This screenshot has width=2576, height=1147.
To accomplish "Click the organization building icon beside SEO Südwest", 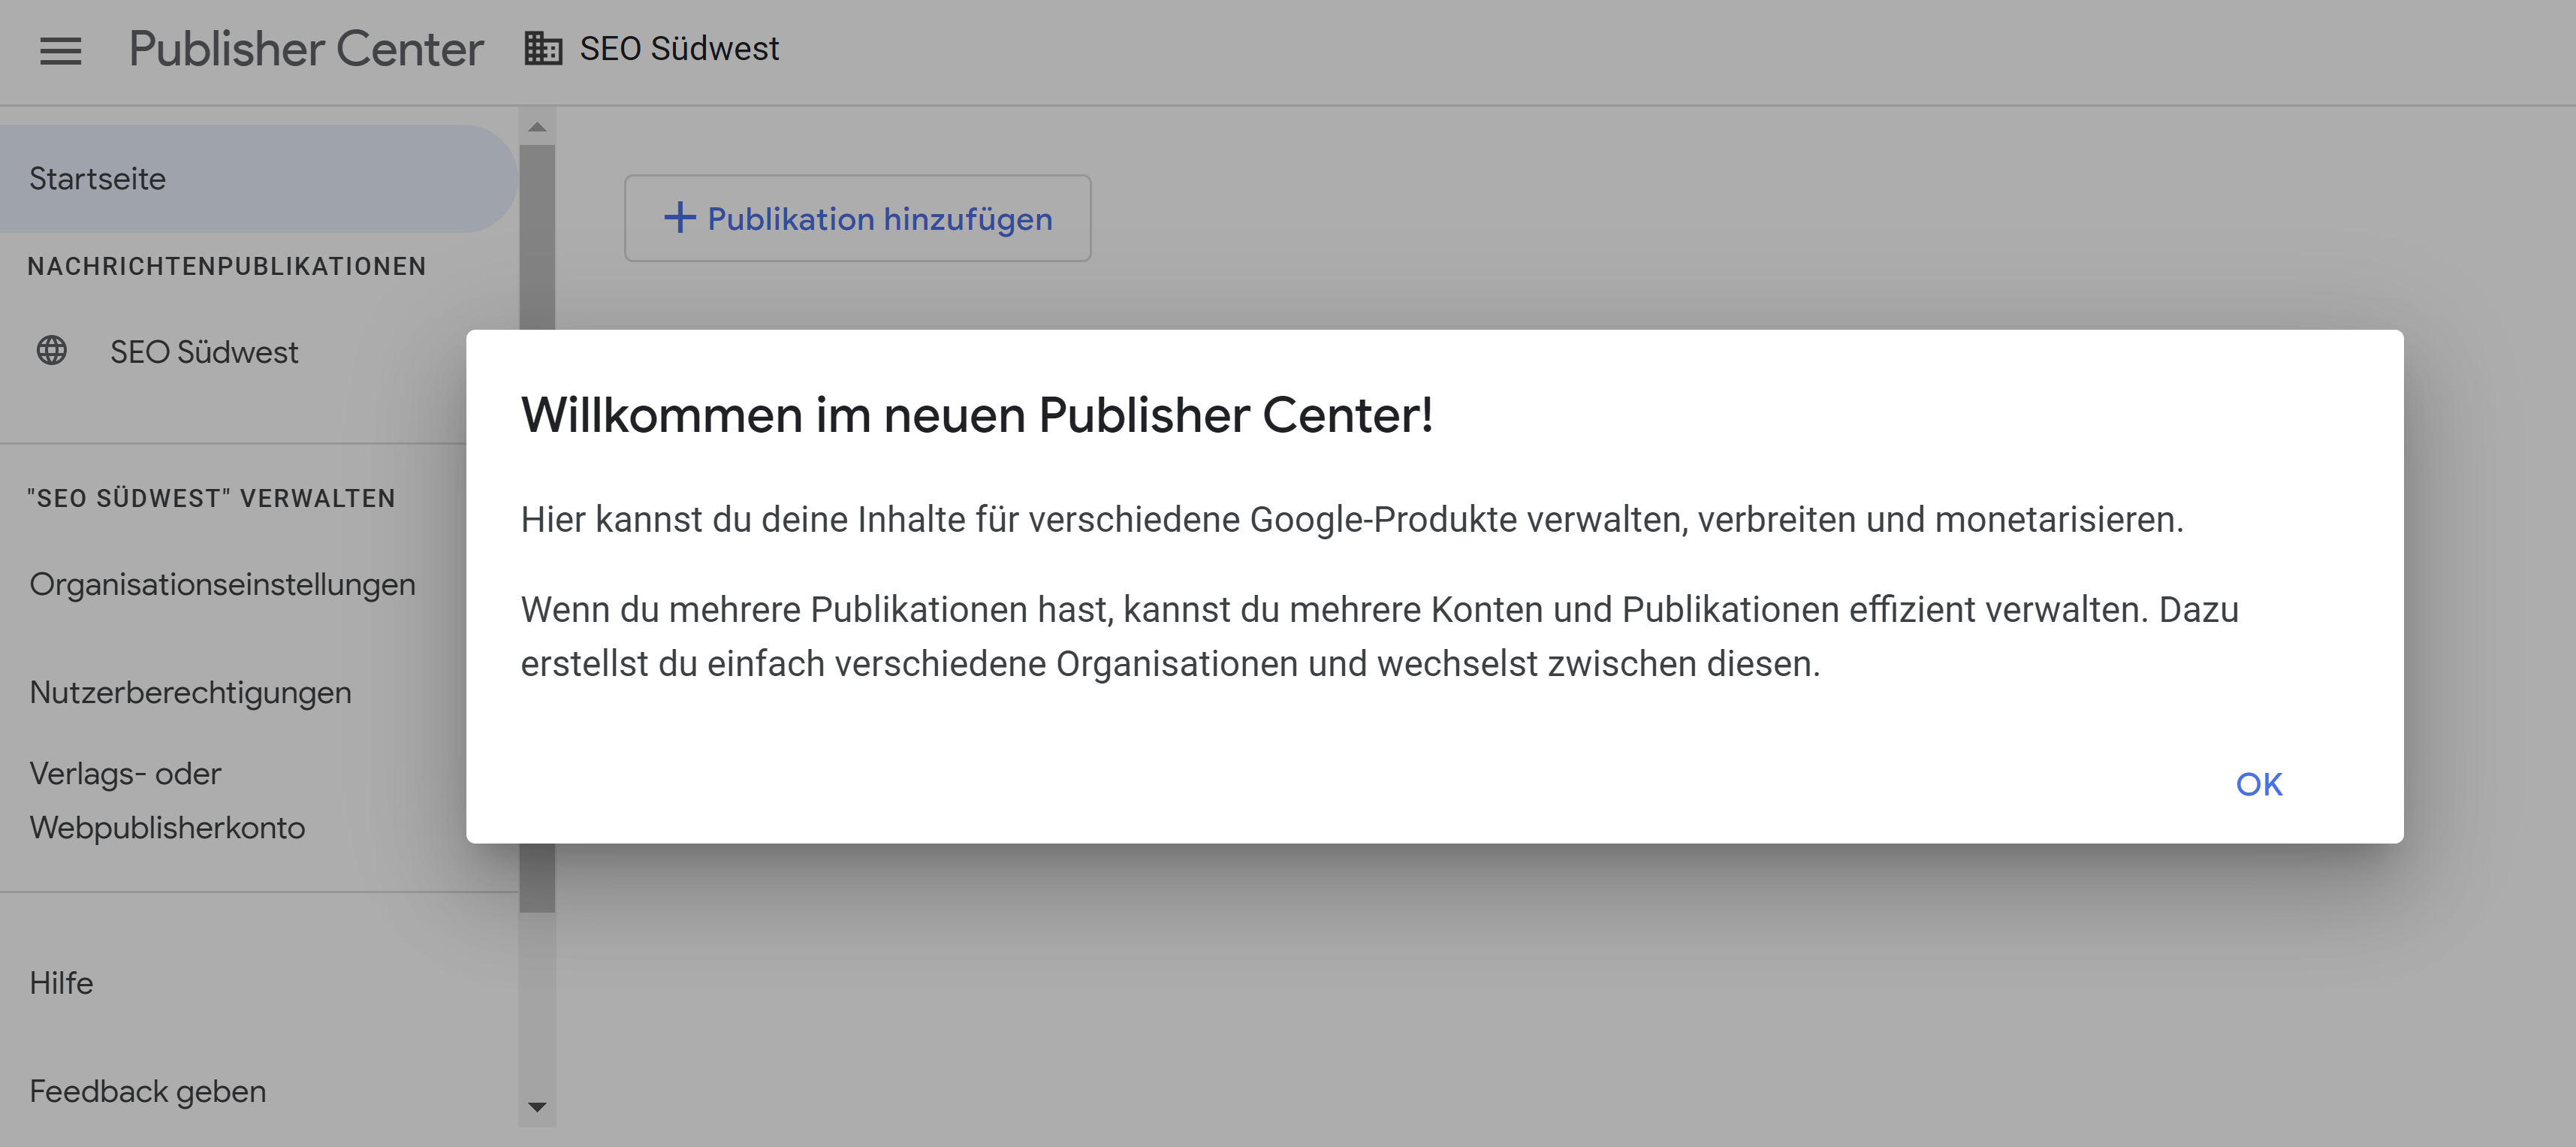I will point(543,47).
